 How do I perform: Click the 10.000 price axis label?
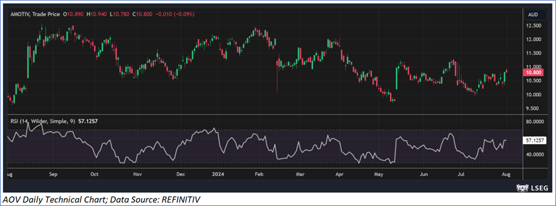tap(533, 94)
